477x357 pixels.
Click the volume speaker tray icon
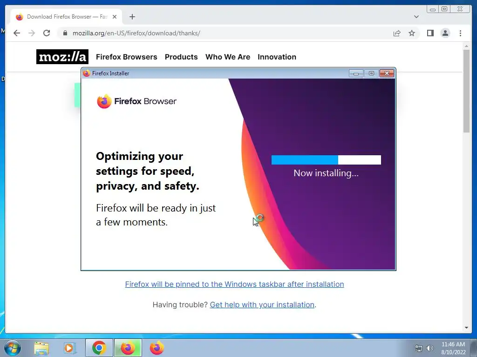pos(429,348)
